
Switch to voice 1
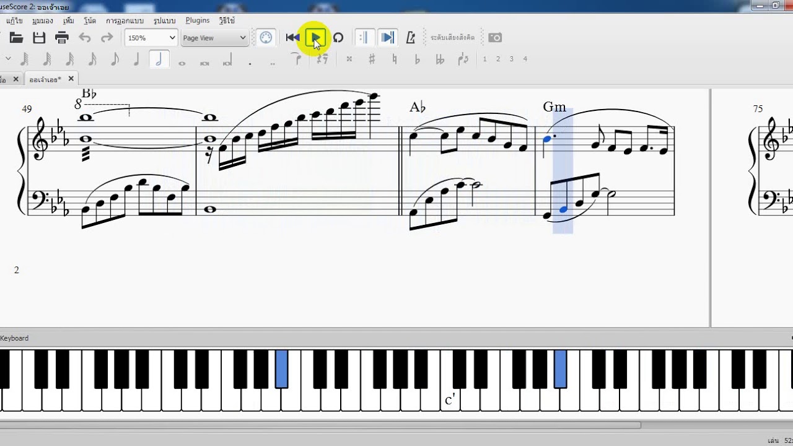point(484,59)
